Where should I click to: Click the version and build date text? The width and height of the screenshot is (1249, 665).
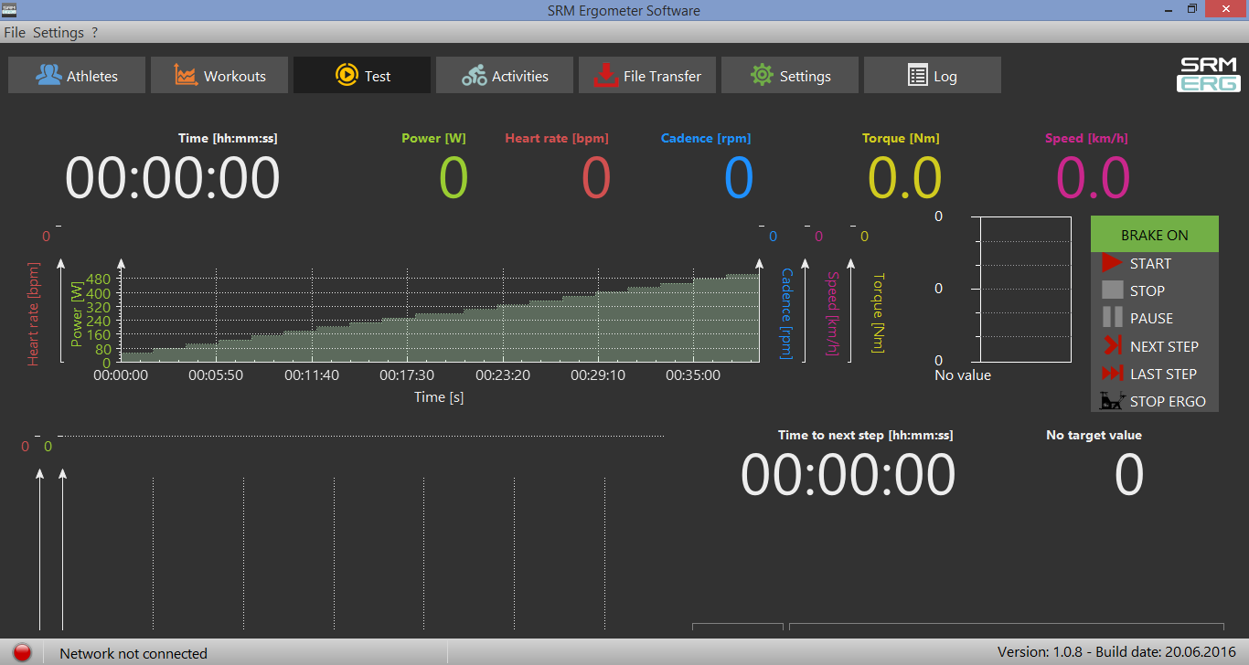point(1118,652)
